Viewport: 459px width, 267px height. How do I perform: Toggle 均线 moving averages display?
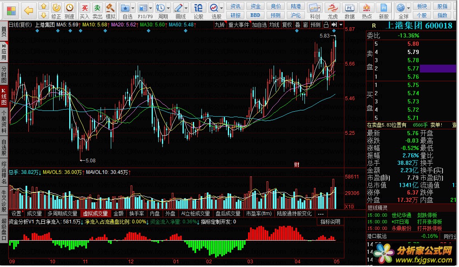coord(274,25)
